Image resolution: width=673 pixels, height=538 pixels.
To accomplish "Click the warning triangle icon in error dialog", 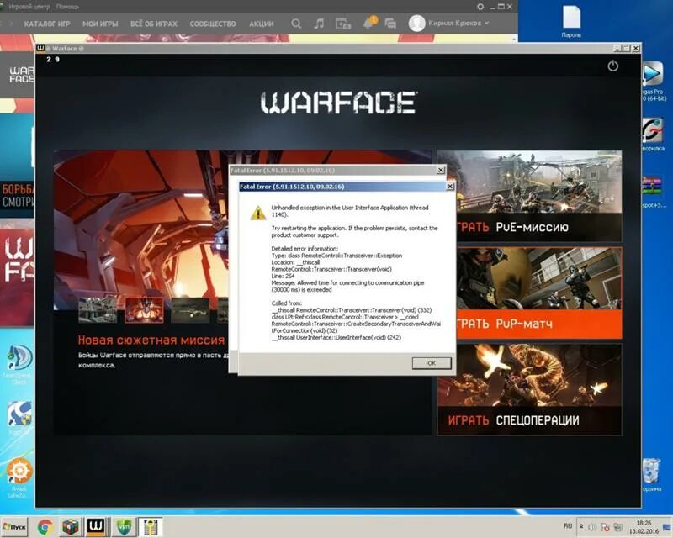I will point(258,213).
